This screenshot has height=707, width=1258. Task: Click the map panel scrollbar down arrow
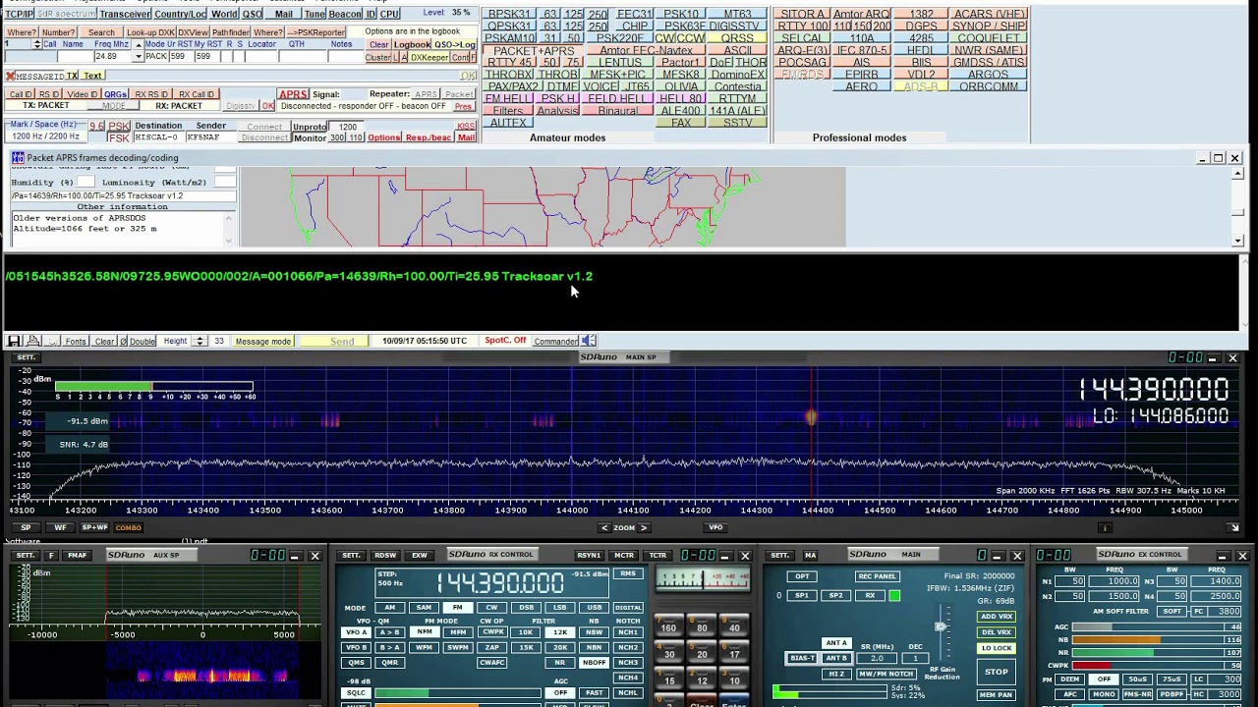(1238, 241)
